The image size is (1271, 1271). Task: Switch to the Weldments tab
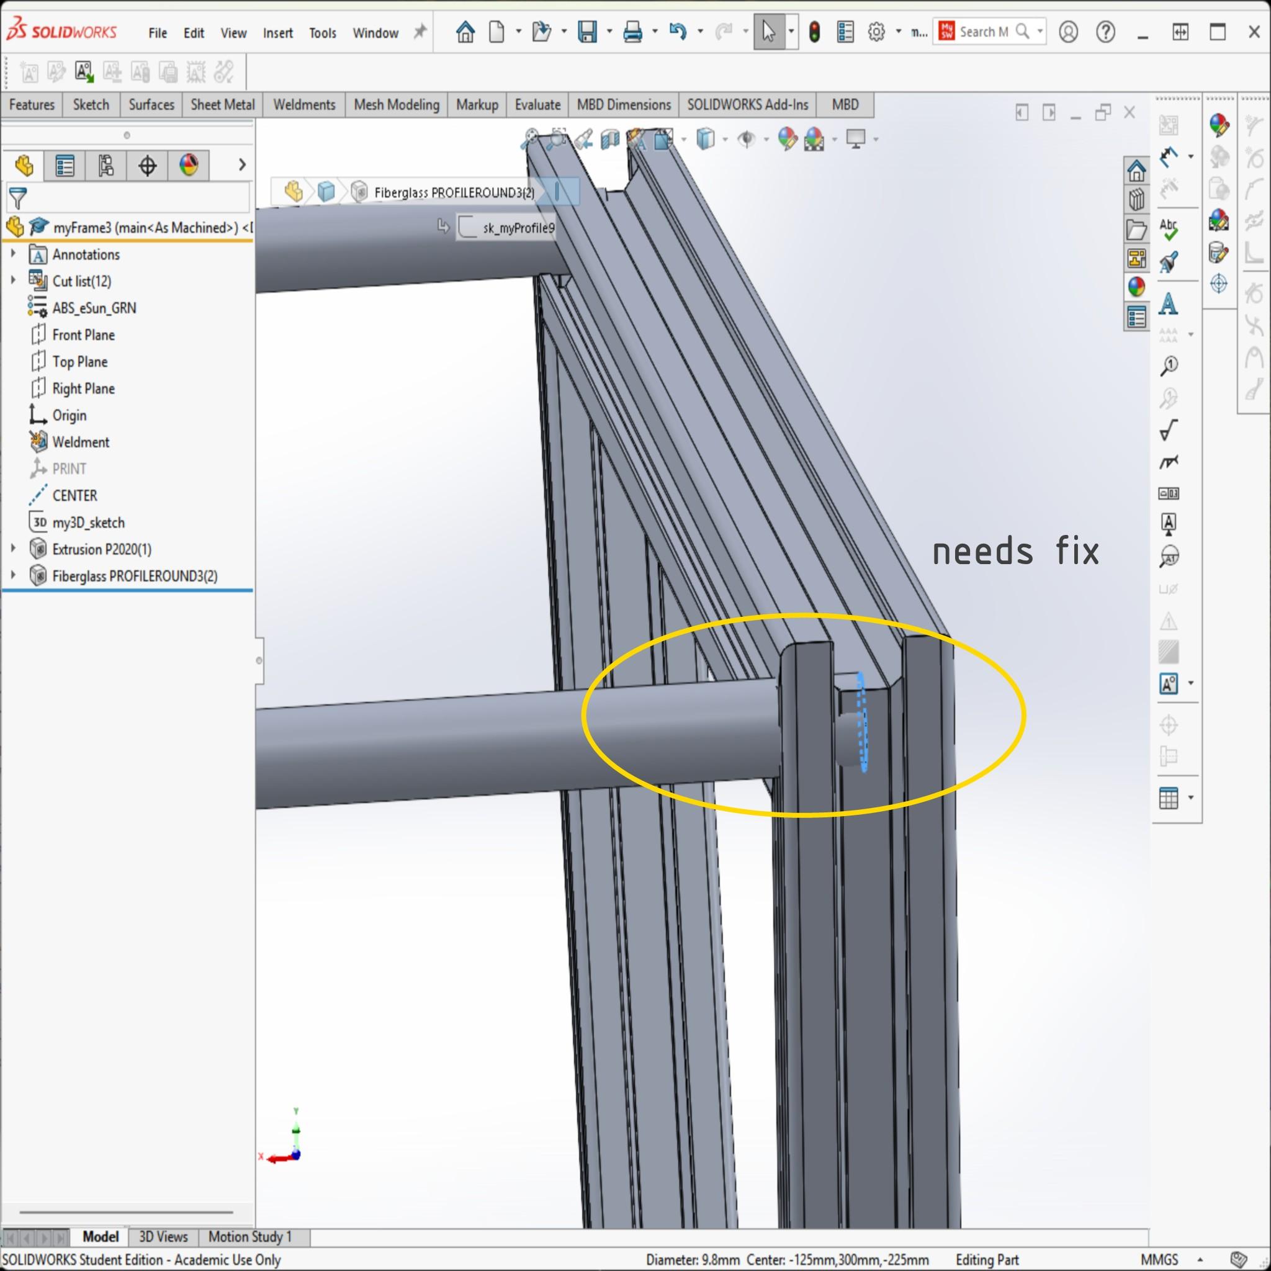[x=304, y=105]
